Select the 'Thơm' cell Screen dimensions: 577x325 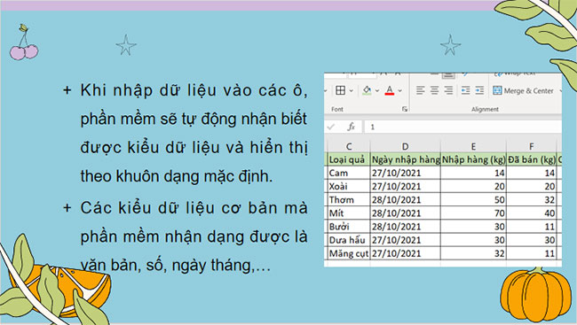click(x=349, y=199)
